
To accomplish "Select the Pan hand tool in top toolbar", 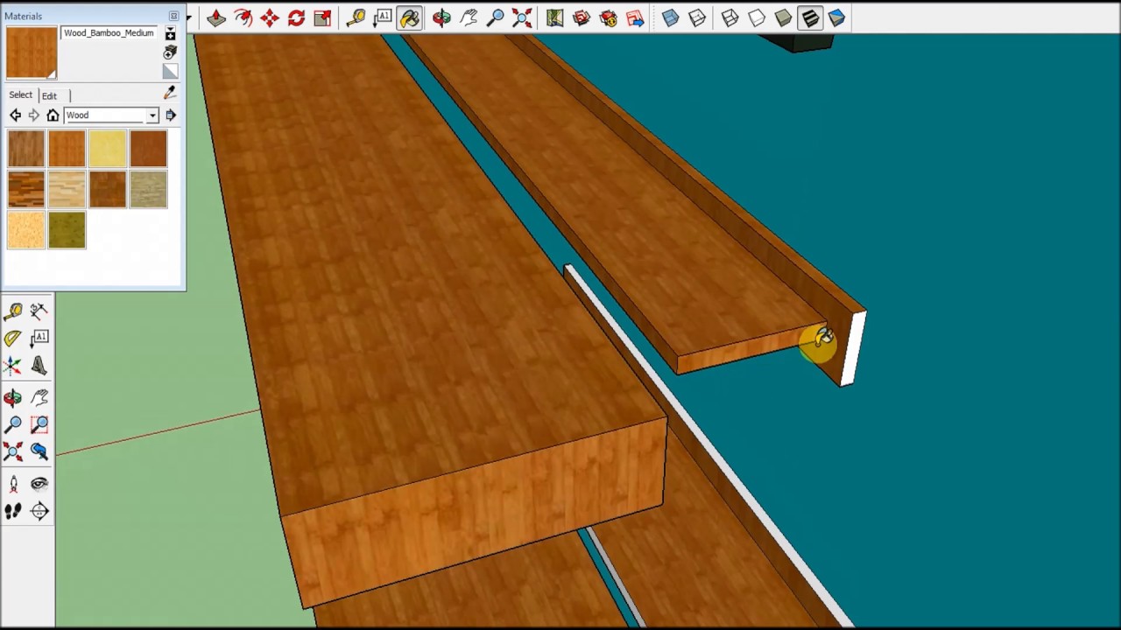I will [469, 17].
